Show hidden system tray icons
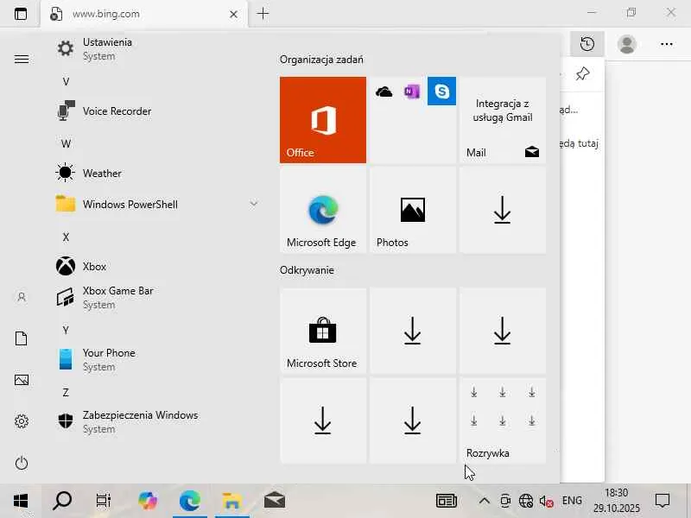 click(484, 501)
